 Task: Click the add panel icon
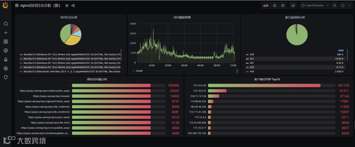click(x=266, y=6)
